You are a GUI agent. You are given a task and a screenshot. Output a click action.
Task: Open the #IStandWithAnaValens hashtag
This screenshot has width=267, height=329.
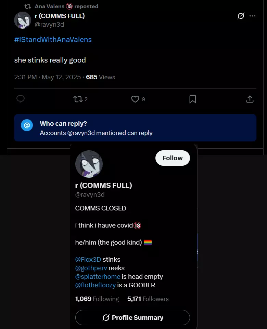point(53,40)
